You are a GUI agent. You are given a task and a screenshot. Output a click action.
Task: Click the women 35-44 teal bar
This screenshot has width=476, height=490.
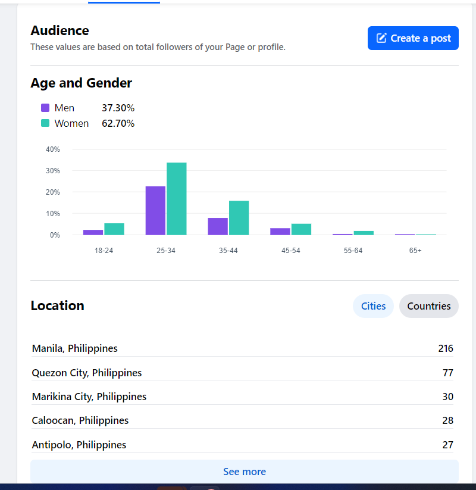[x=239, y=218]
